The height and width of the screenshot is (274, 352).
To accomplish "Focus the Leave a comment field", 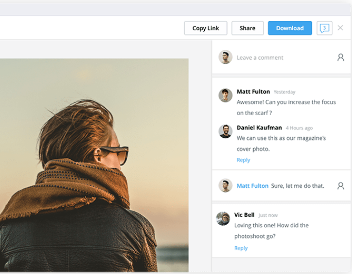I will [260, 58].
